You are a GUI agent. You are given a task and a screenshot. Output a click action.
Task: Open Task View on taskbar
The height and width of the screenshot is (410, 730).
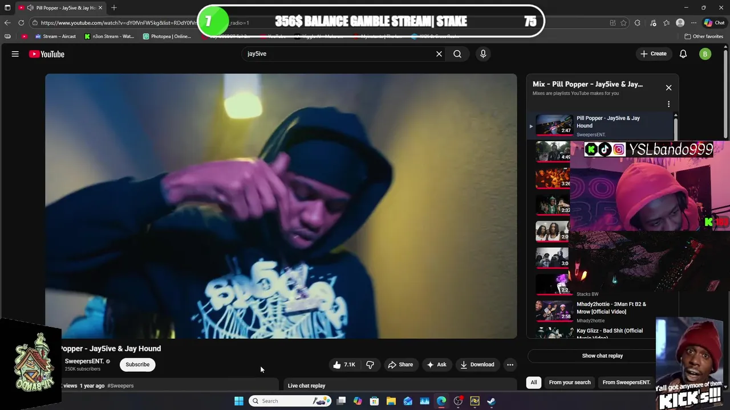341,401
